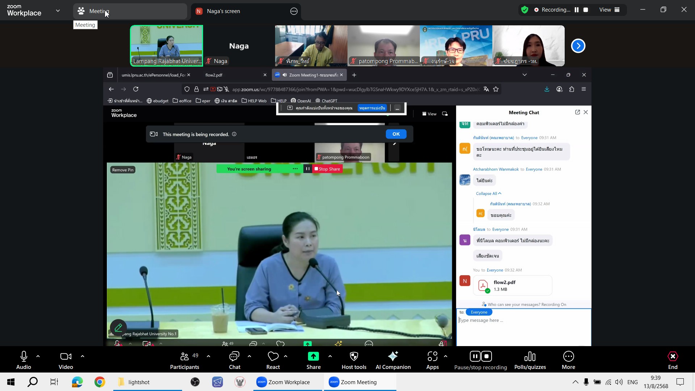Open Polls/quizzes chart icon
Screen dimensions: 695x391
tap(530, 360)
